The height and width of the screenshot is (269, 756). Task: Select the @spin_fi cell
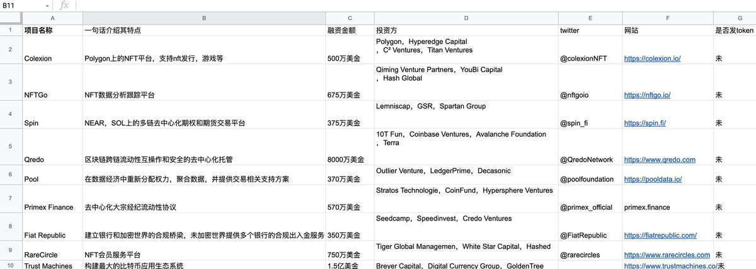pos(590,115)
